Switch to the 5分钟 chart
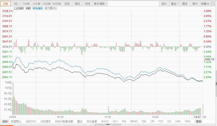The height and width of the screenshot is (126, 217). click(x=26, y=4)
